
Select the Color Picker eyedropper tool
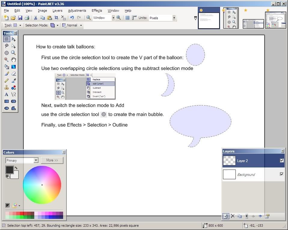(x=14, y=81)
